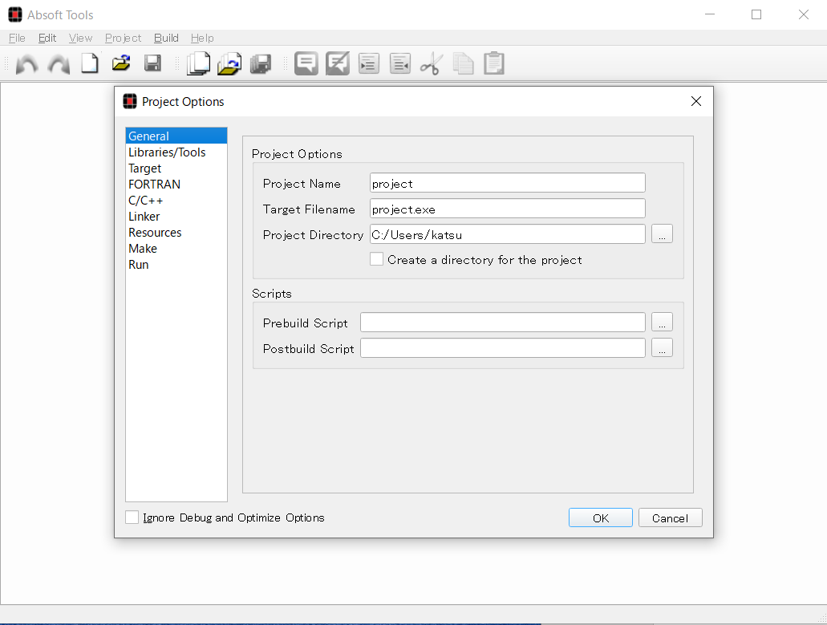
Task: Click the Comment speech bubble icon
Action: [x=306, y=63]
